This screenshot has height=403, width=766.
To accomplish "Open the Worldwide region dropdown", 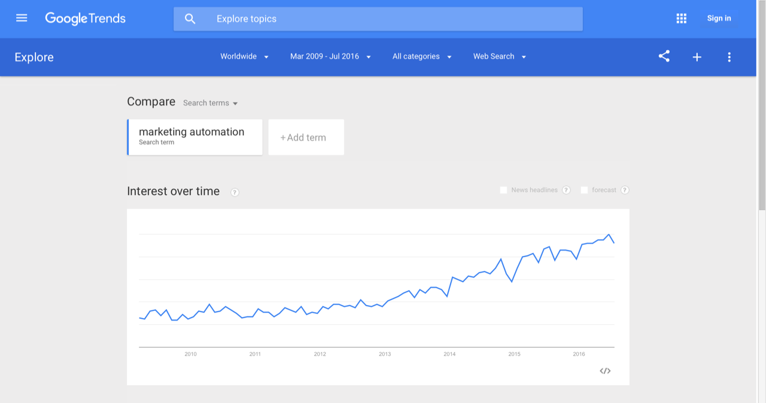I will (244, 56).
